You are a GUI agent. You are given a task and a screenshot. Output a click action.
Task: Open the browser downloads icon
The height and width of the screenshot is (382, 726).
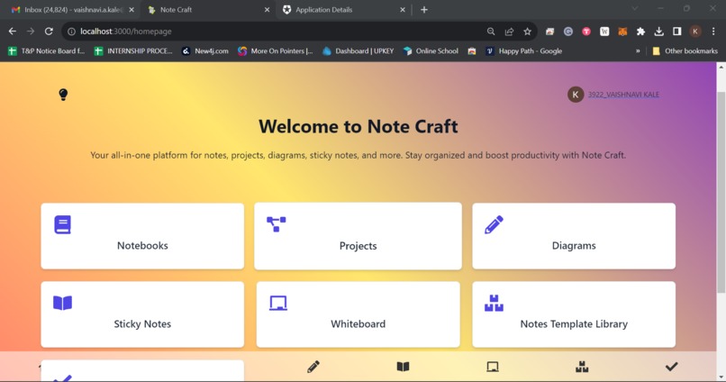point(658,32)
